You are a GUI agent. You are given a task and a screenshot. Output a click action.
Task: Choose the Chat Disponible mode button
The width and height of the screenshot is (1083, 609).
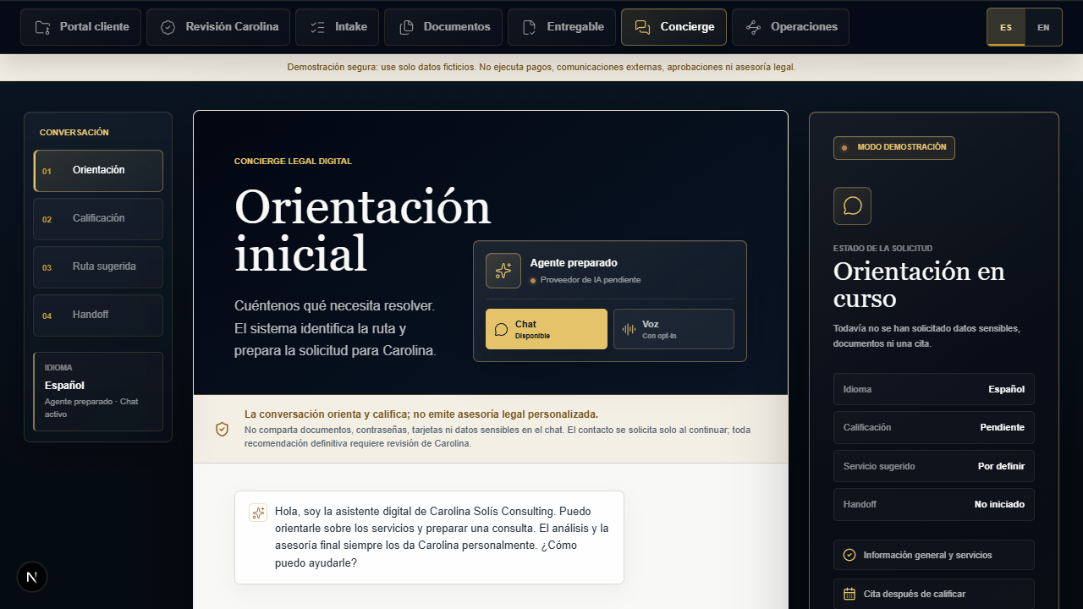[547, 329]
